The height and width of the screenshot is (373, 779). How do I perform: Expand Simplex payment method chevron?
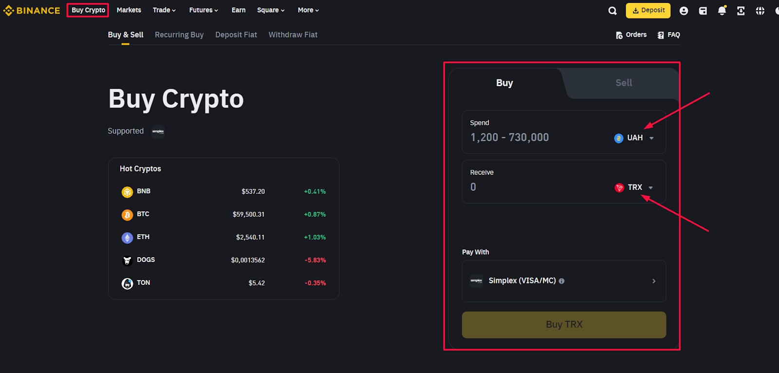coord(654,281)
